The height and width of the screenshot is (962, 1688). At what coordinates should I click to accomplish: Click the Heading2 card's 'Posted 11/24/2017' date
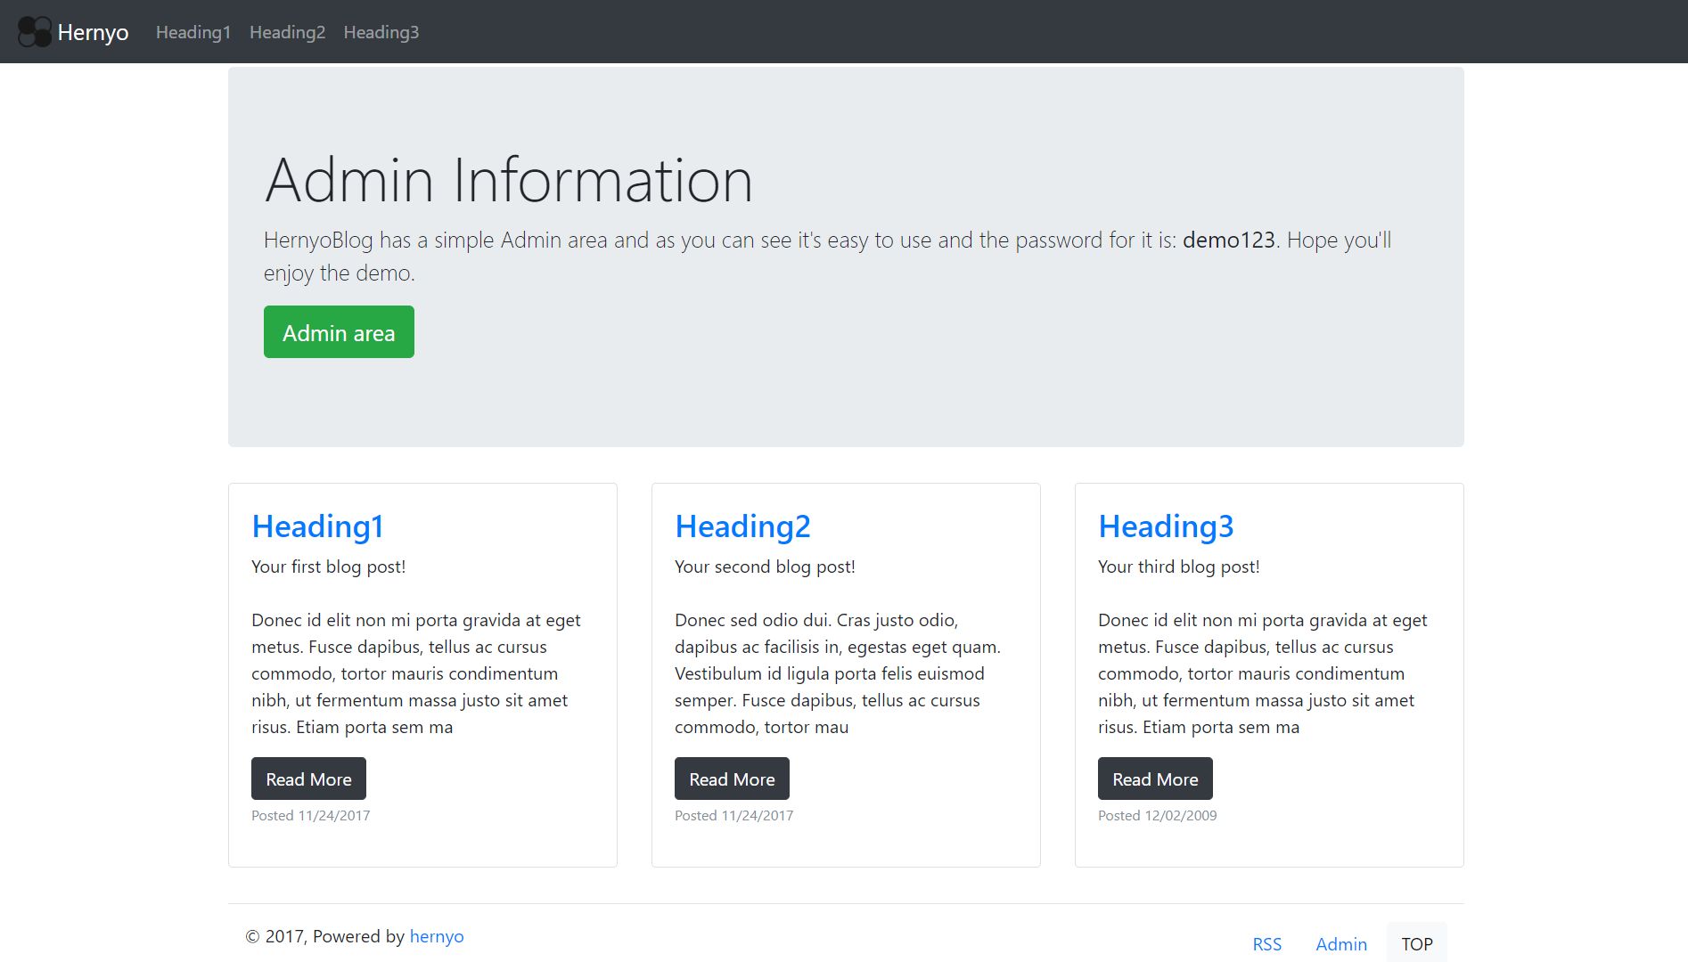click(733, 815)
